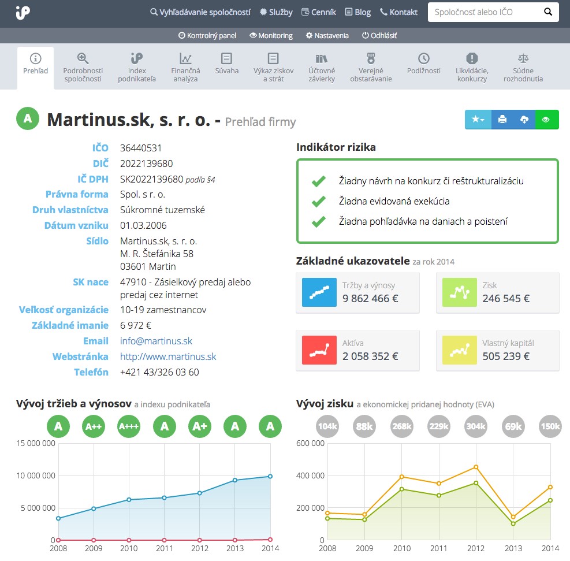Open the Likvidácie, konkurzy tab
The width and height of the screenshot is (570, 561).
[472, 68]
